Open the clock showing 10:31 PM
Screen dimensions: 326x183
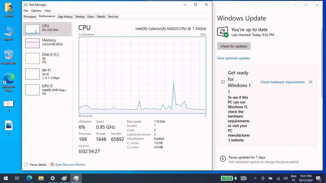[306, 178]
